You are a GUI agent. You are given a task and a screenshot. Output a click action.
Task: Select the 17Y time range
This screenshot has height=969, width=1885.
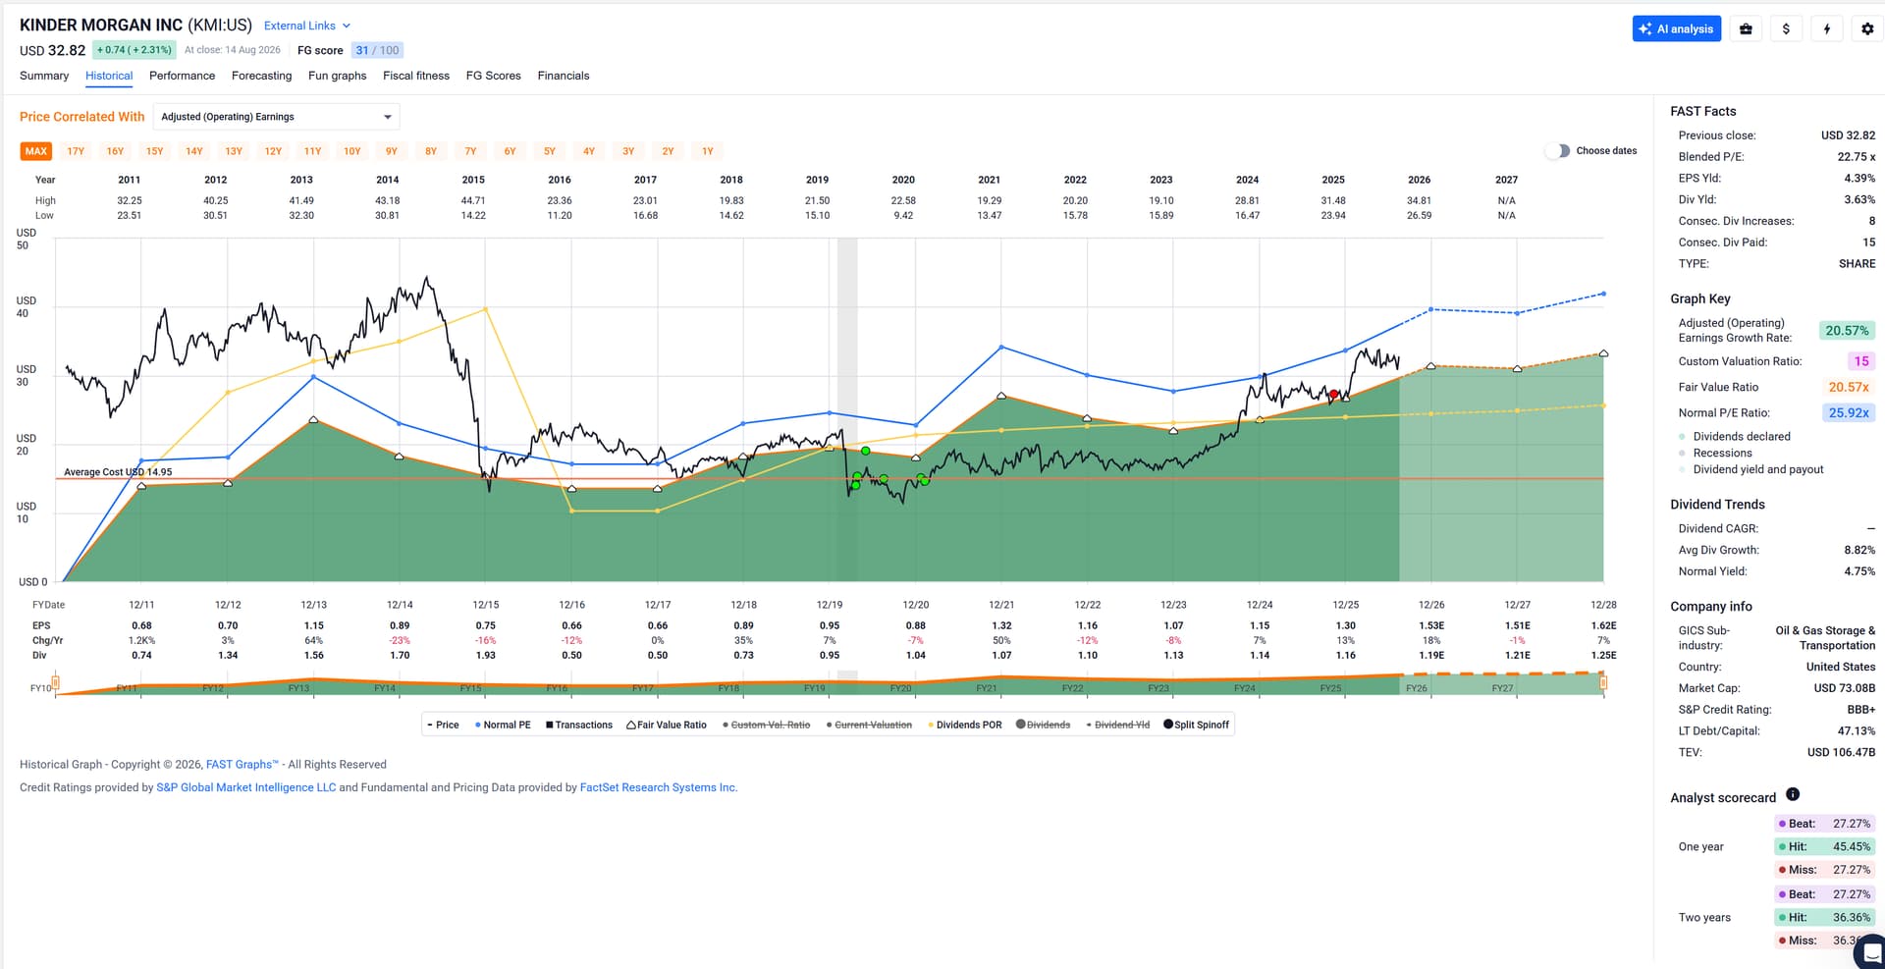point(76,151)
